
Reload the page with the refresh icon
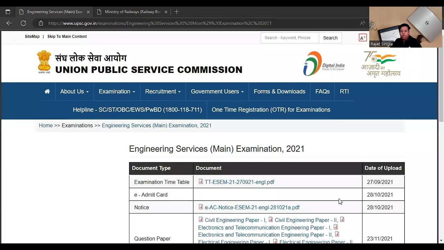[x=23, y=23]
